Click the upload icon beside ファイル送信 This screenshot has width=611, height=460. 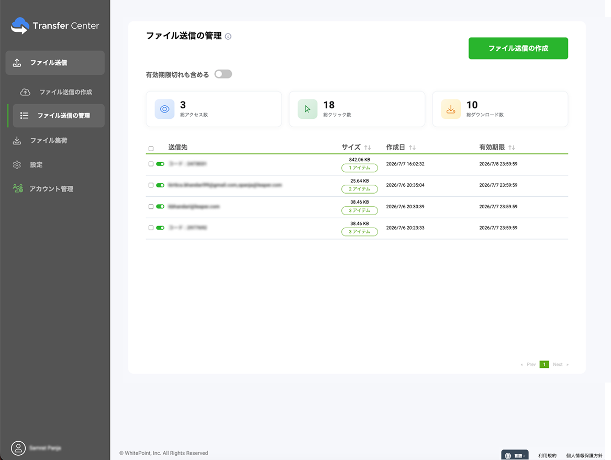[x=17, y=63]
